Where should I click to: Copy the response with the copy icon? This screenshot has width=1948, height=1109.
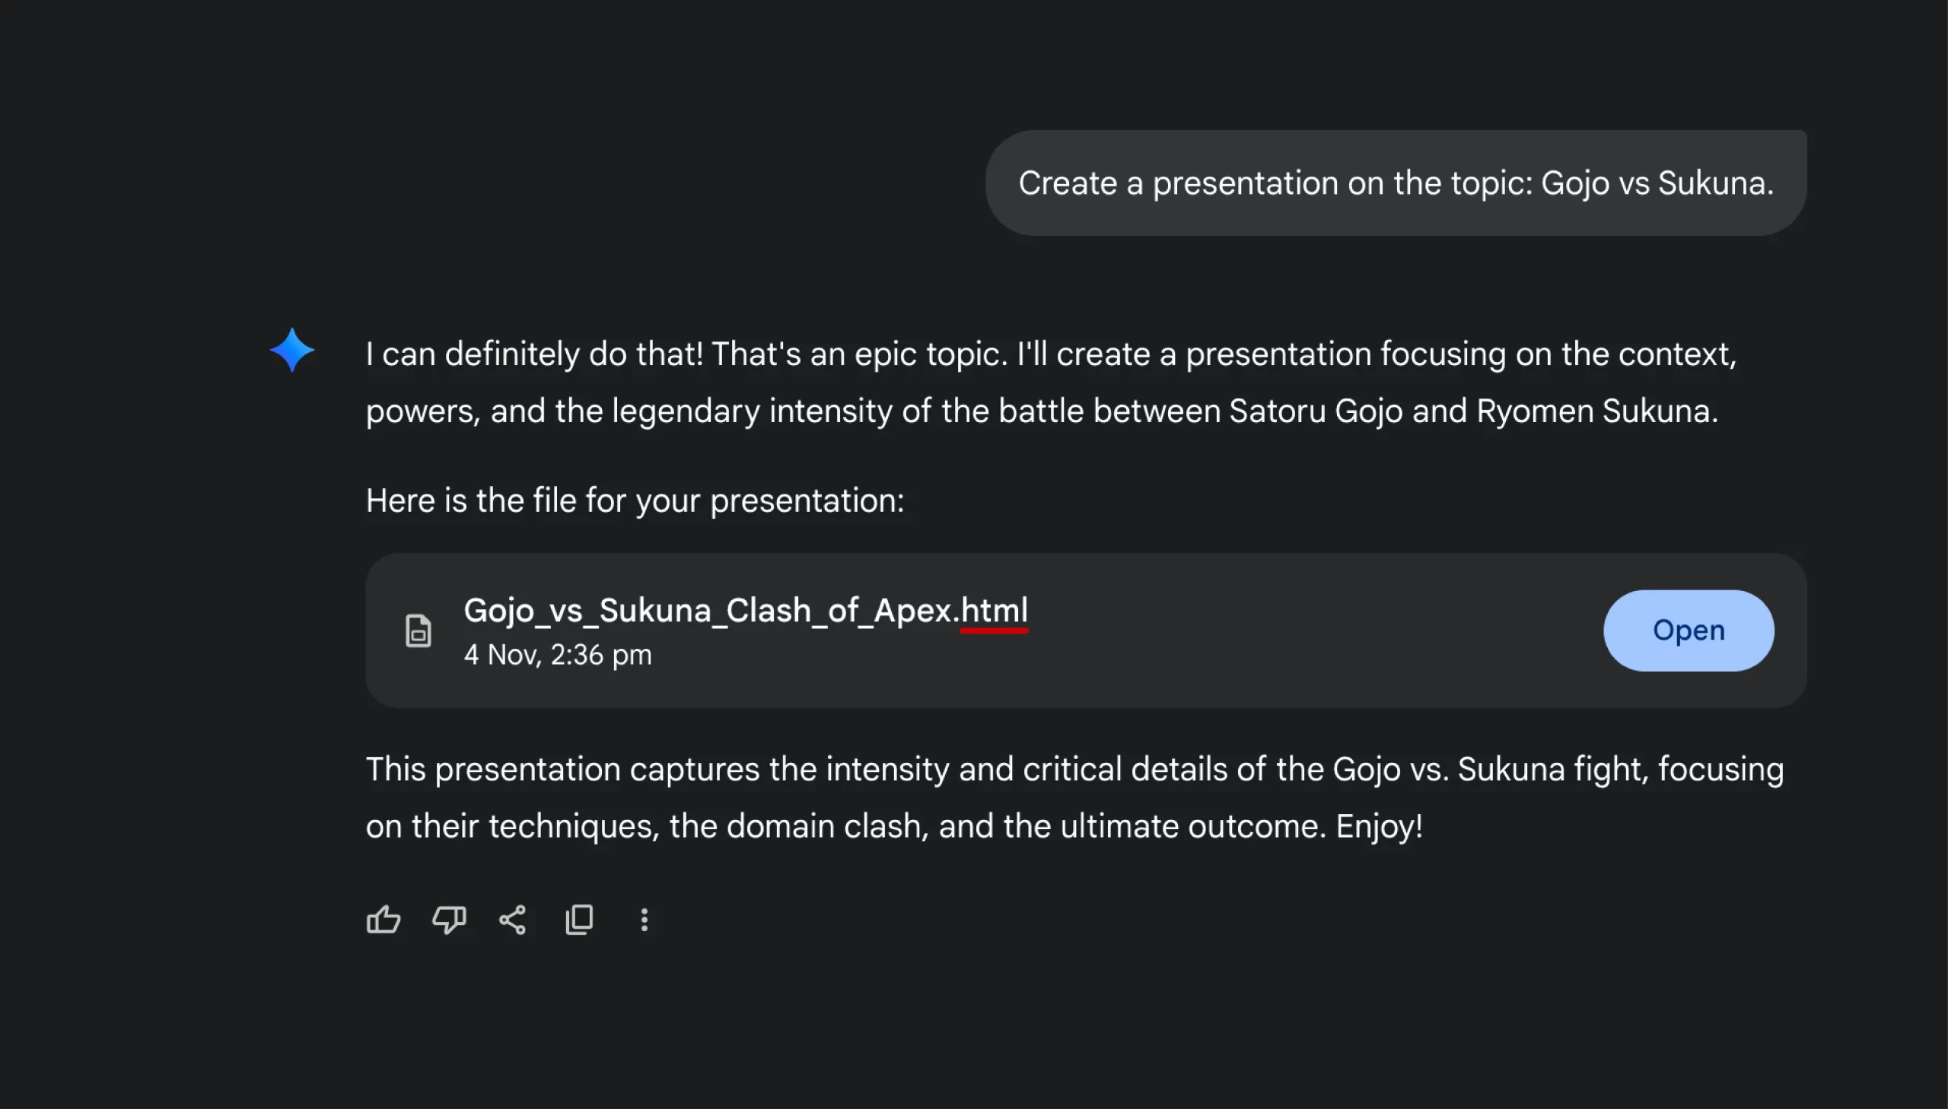point(579,920)
